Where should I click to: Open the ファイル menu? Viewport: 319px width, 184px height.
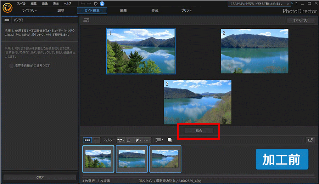21,3
